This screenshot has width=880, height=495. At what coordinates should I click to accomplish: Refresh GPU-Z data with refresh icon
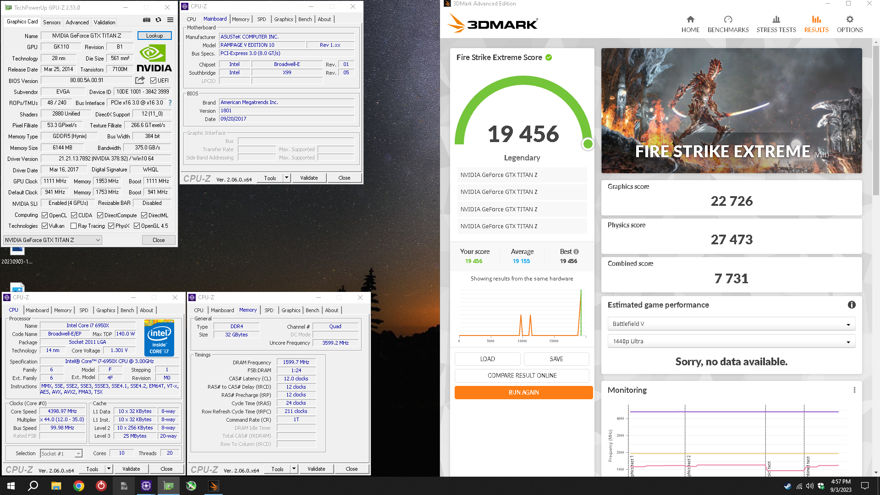tap(158, 20)
